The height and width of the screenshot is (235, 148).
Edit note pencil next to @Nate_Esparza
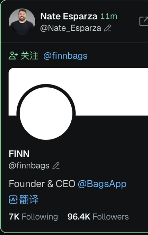(108, 28)
